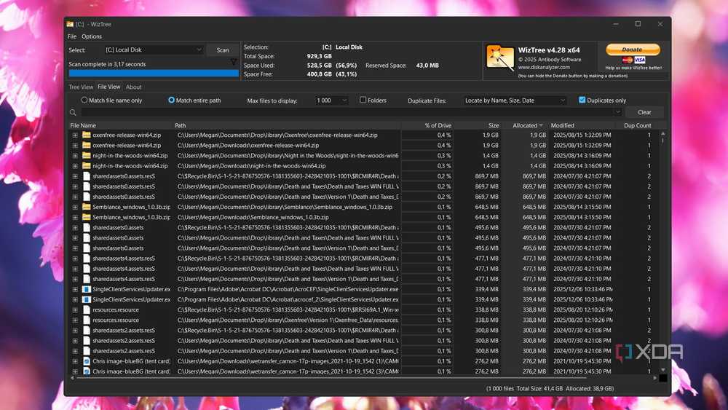Click the Mastercard Visa payment icons
Screen dimensions: 728x410
pyautogui.click(x=634, y=60)
